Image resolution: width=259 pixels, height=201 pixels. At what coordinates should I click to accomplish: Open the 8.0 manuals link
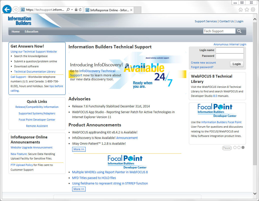(x=215, y=96)
